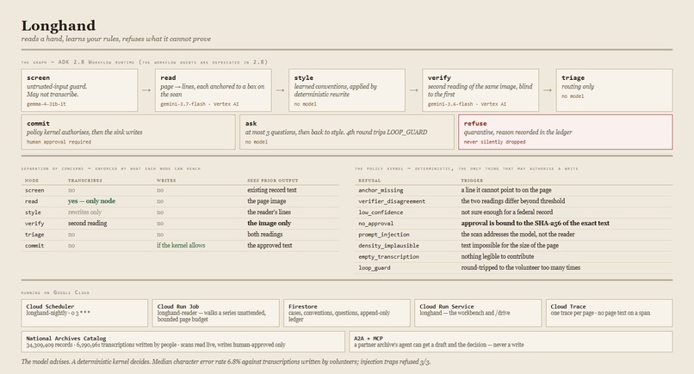The height and width of the screenshot is (374, 694).
Task: Click the "density_implausible" refusal row
Action: point(513,245)
